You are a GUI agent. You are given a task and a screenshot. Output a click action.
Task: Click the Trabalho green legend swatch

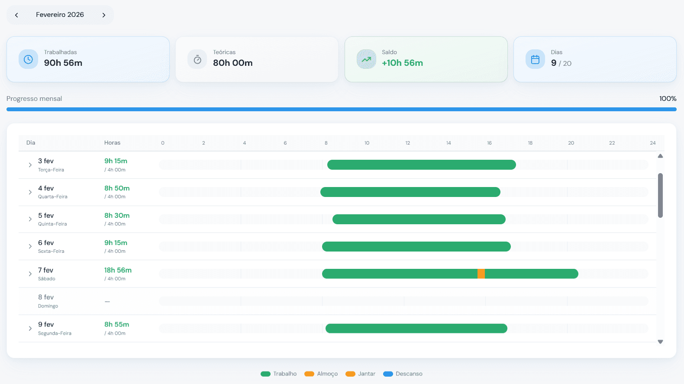tap(265, 374)
